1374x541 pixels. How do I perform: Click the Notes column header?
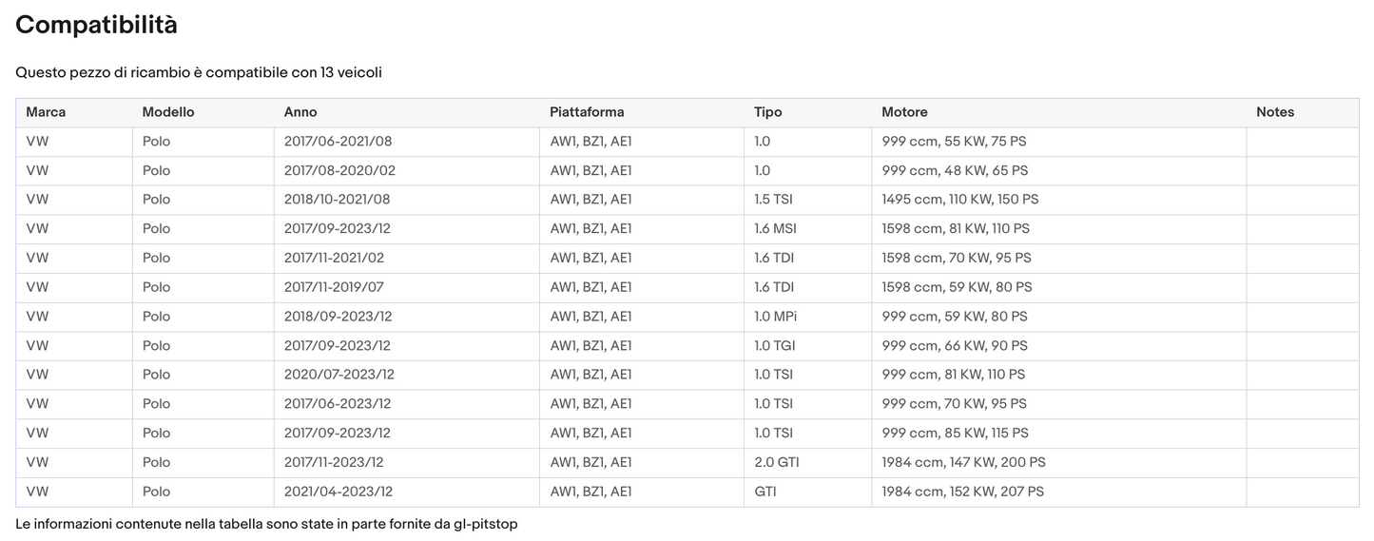[x=1275, y=112]
